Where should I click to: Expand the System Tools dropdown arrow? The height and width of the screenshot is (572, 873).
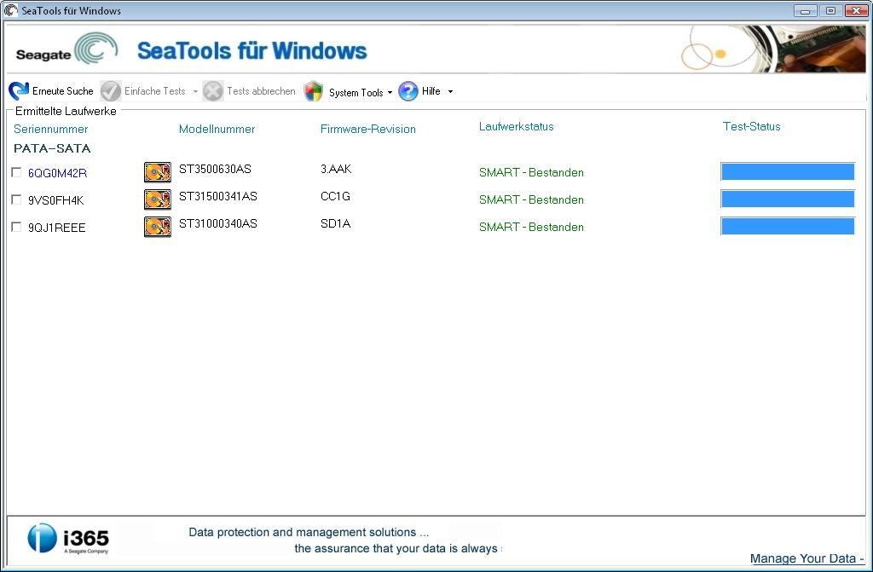click(x=390, y=92)
